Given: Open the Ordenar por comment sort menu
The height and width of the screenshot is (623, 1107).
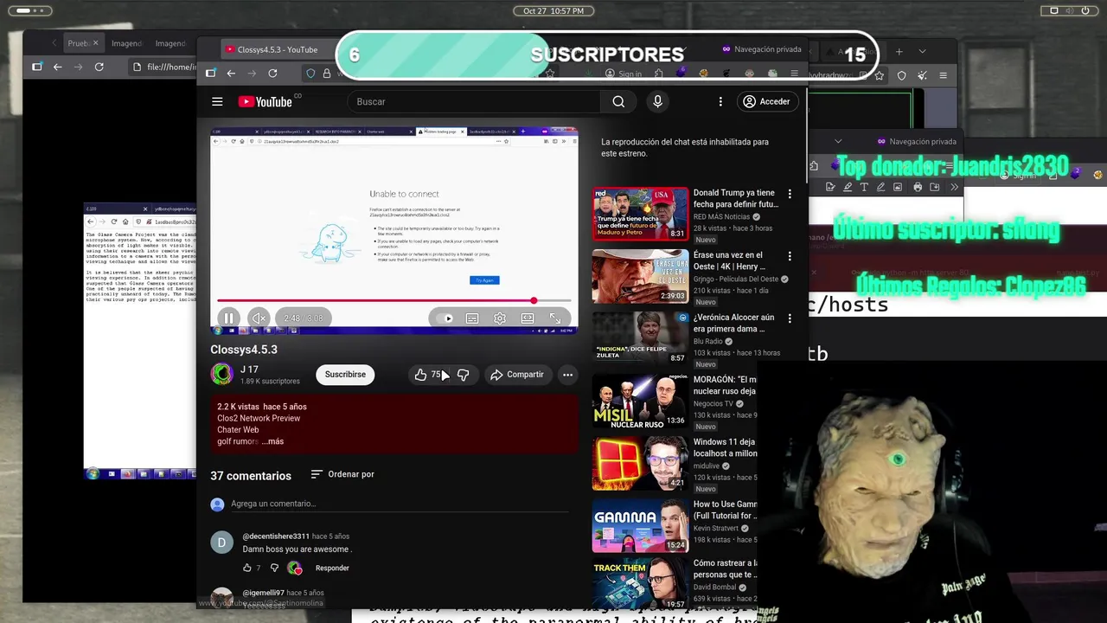Looking at the screenshot, I should [342, 474].
